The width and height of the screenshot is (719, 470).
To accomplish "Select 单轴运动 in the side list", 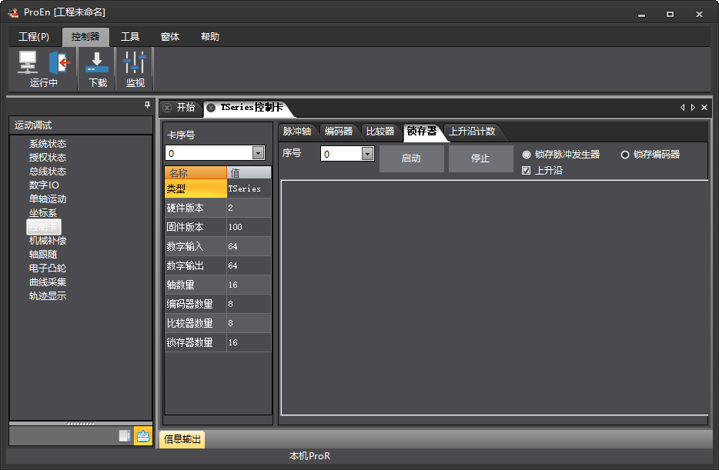I will pos(48,198).
